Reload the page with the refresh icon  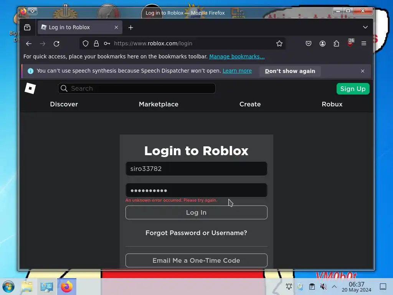click(56, 44)
